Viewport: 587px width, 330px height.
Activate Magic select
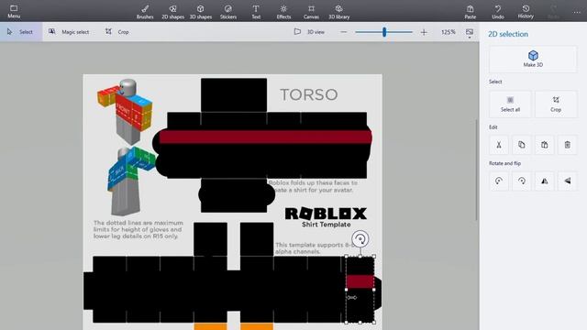point(69,32)
